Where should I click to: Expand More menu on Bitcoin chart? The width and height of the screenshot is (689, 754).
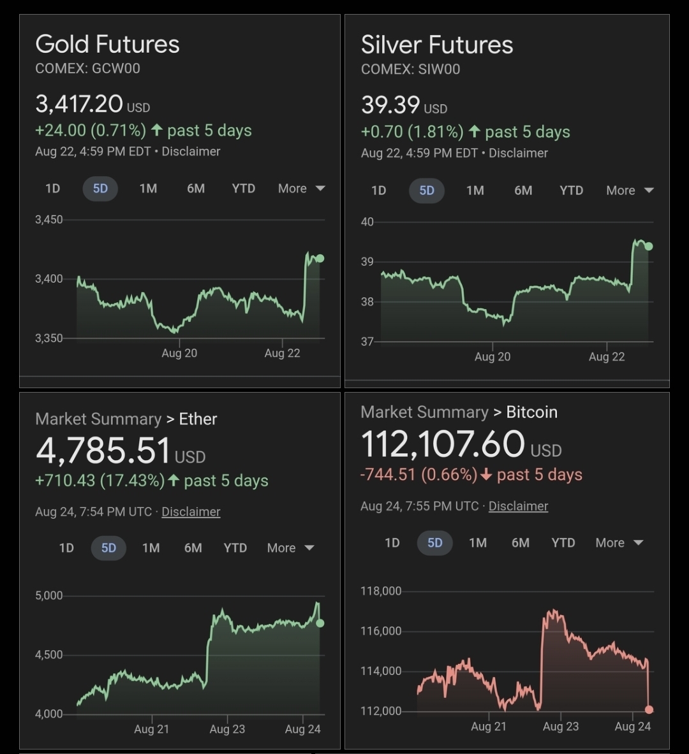pyautogui.click(x=619, y=543)
